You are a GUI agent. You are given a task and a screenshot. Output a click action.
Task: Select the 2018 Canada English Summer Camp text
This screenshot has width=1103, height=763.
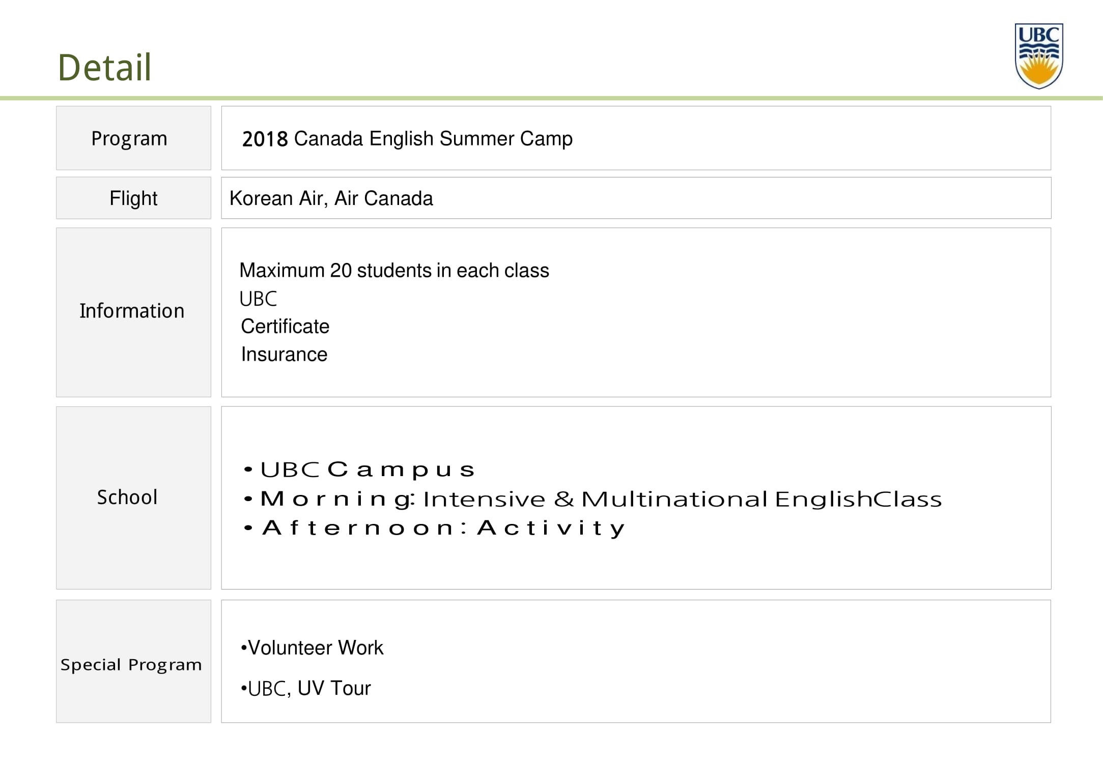click(x=407, y=139)
